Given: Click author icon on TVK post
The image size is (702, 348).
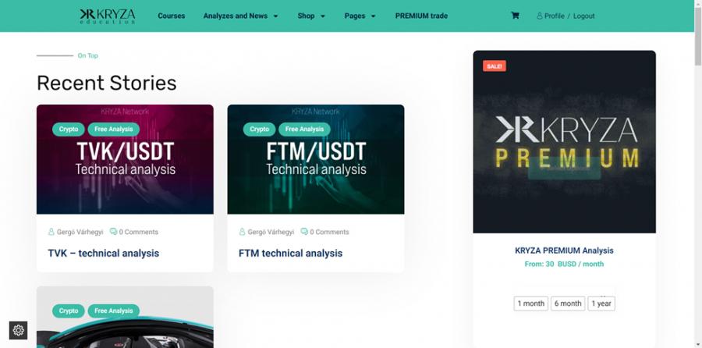Looking at the screenshot, I should pyautogui.click(x=51, y=232).
